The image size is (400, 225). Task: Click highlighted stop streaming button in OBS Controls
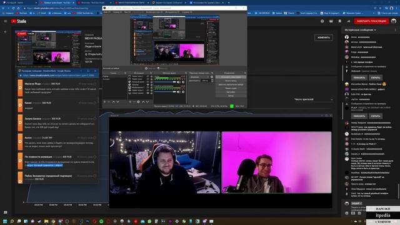231,77
